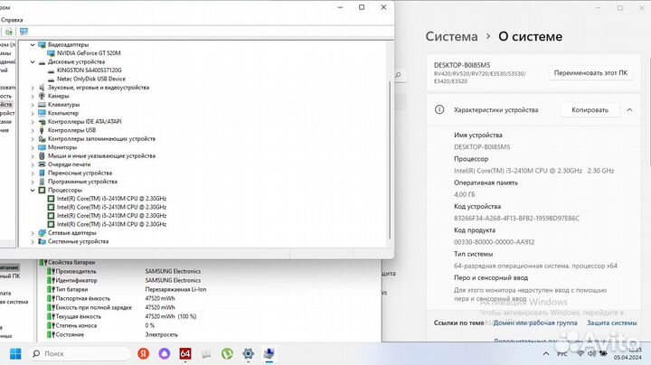Viewport: 651px width, 365px height.
Task: Expand the Контроллеры USB node
Action: (33, 130)
